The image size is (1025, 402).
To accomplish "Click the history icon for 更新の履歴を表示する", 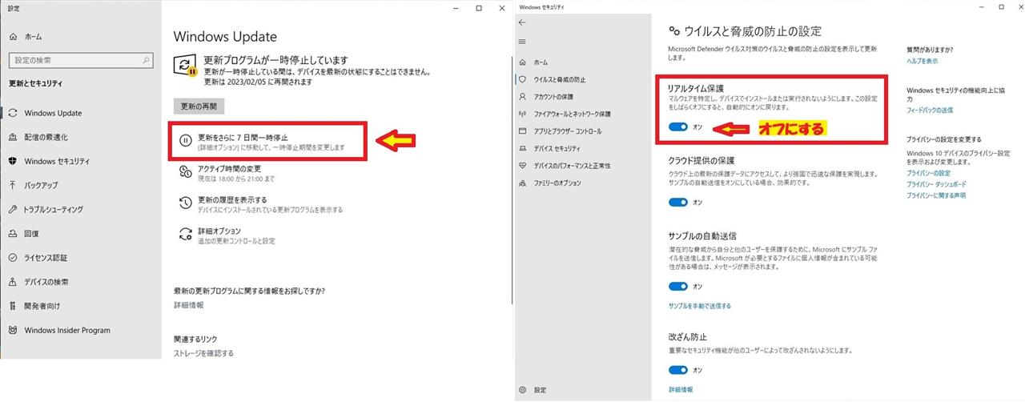I will click(185, 203).
